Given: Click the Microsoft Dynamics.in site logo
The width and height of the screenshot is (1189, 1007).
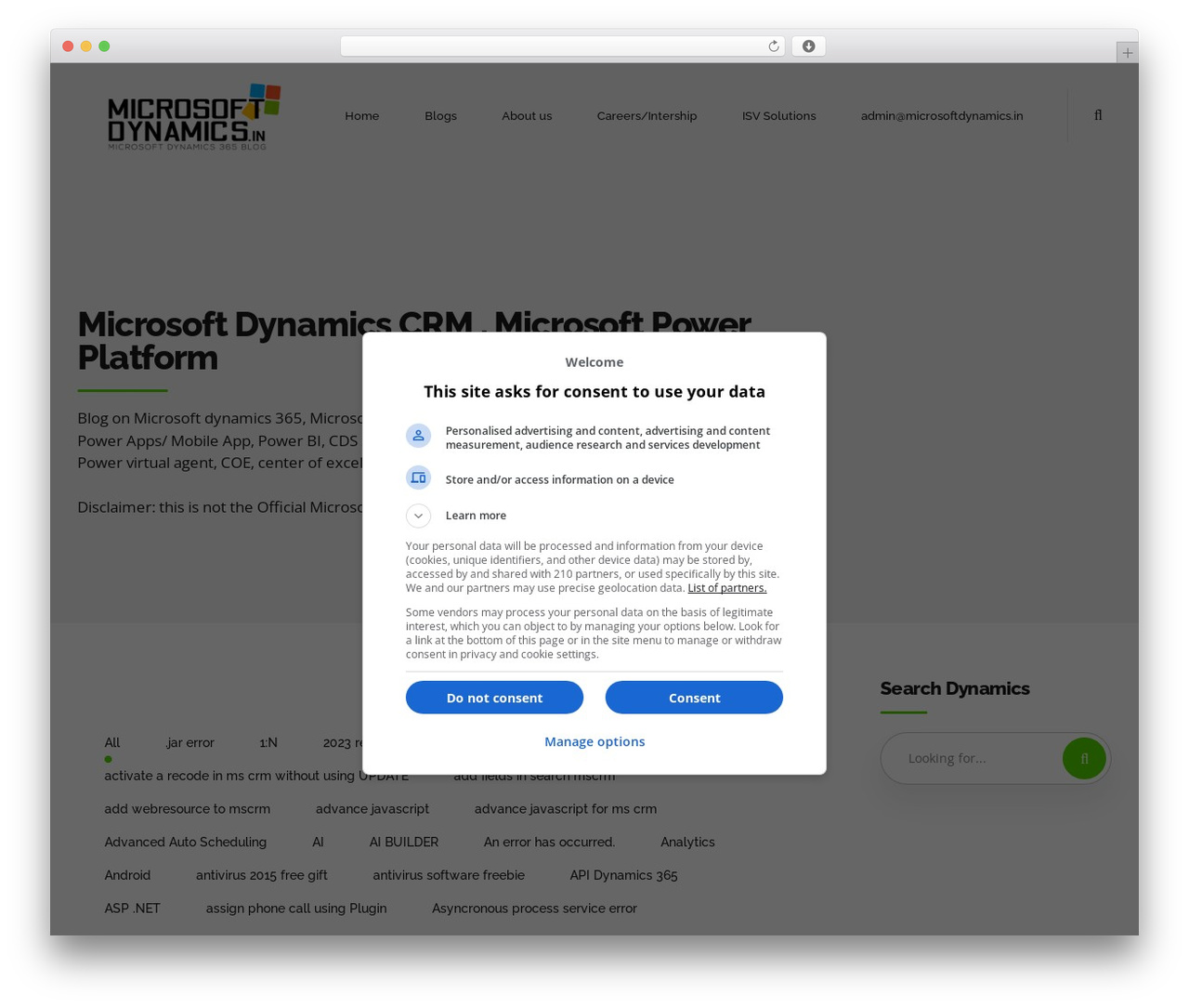Looking at the screenshot, I should pyautogui.click(x=194, y=116).
